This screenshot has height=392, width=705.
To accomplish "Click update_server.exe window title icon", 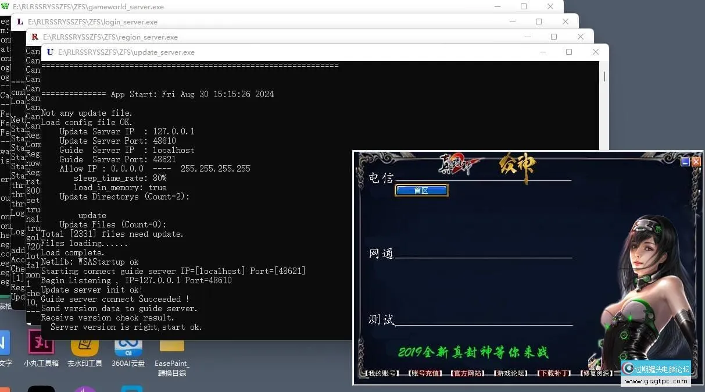I will pos(50,52).
